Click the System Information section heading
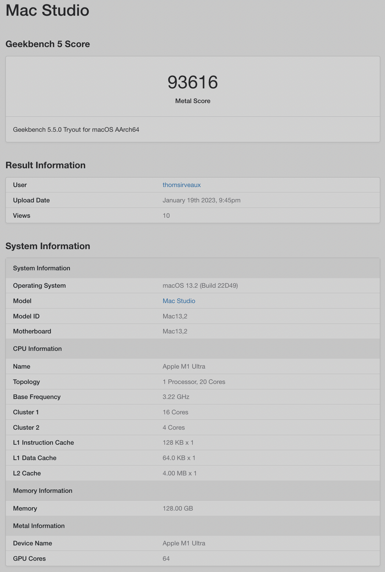This screenshot has height=572, width=385. (48, 246)
